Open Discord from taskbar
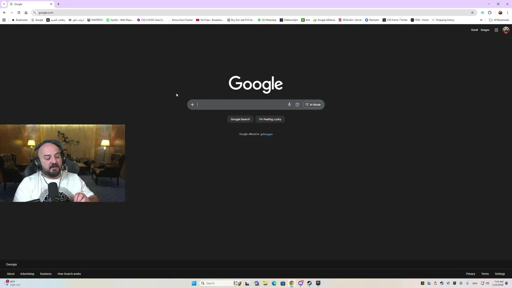512x288 pixels. [300, 283]
